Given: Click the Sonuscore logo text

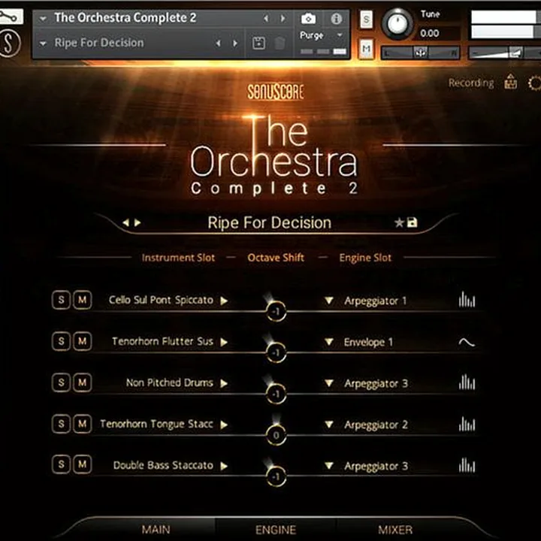Looking at the screenshot, I should [x=276, y=92].
